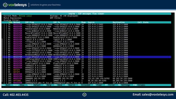176x99 pixels.
Task: Click the Source column header
Action: tap(91, 22)
